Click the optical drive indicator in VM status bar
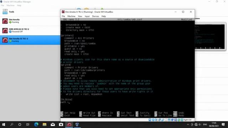Image resolution: width=228 pixels, height=128 pixels. (153, 120)
